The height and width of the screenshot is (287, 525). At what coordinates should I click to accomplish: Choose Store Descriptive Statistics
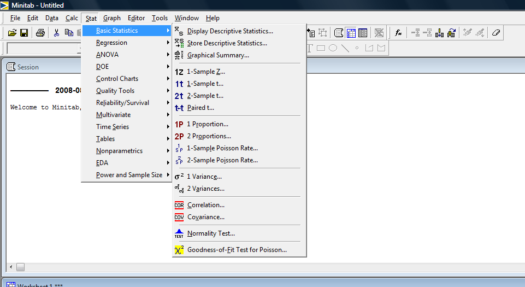pos(239,43)
